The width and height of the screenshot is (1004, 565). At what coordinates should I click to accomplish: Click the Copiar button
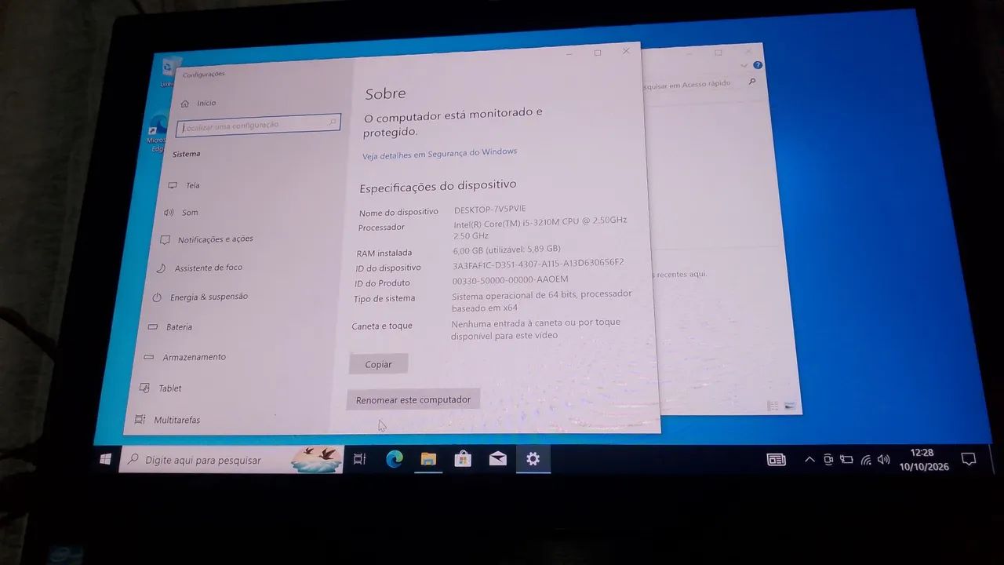tap(378, 364)
